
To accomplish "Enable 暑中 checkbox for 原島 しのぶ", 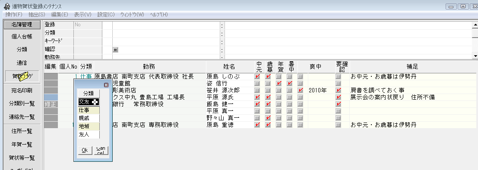I will tap(290, 76).
